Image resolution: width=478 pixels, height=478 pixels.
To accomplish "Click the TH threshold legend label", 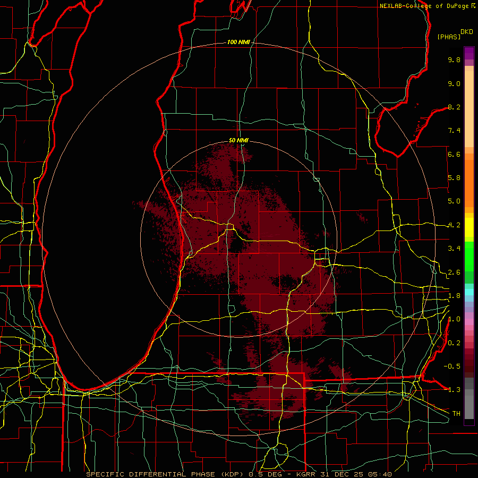I will 456,414.
